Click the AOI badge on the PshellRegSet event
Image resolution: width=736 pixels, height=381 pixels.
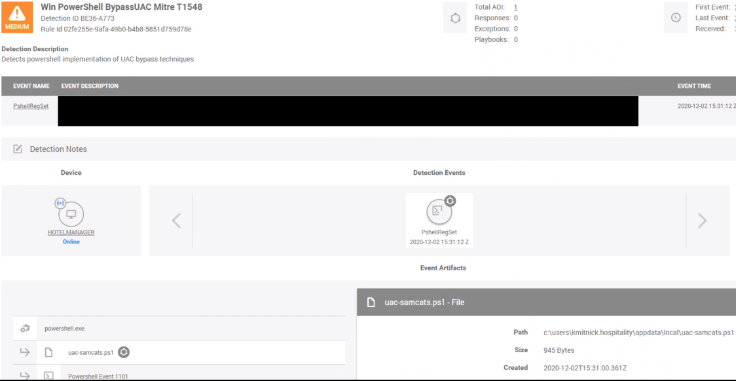click(450, 201)
